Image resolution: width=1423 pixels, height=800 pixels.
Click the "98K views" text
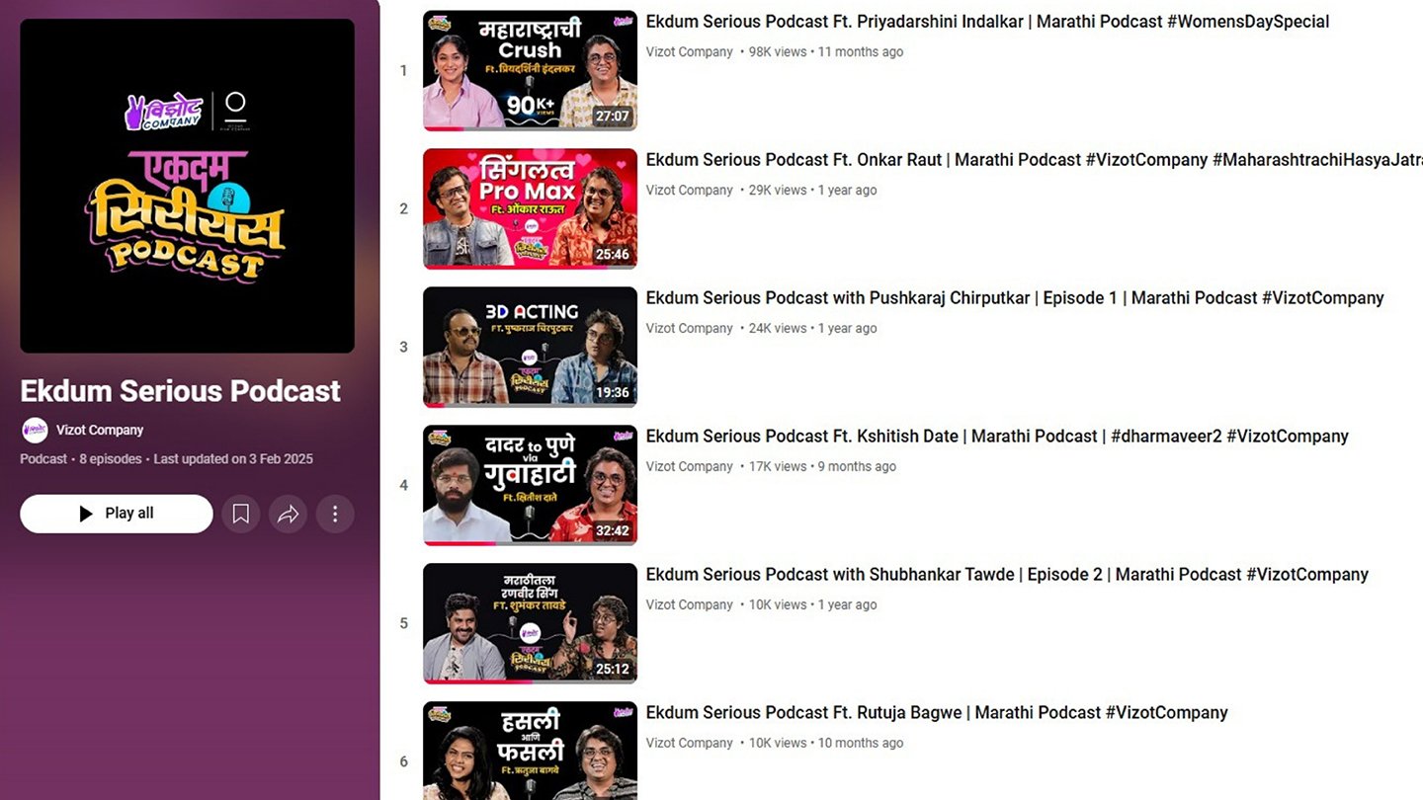778,51
